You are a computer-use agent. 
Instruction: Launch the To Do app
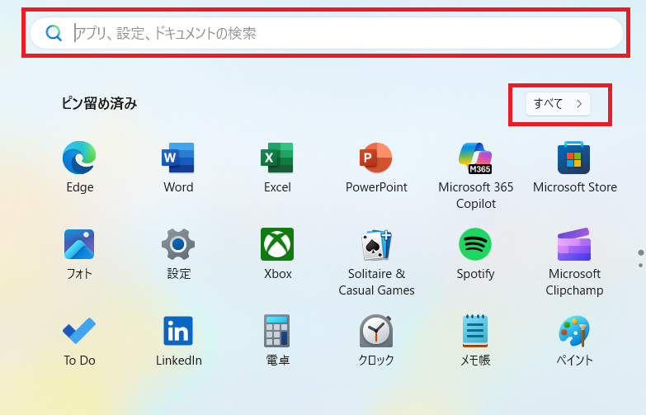click(79, 331)
